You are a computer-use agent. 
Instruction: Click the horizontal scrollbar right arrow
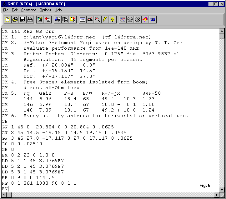click(217, 194)
